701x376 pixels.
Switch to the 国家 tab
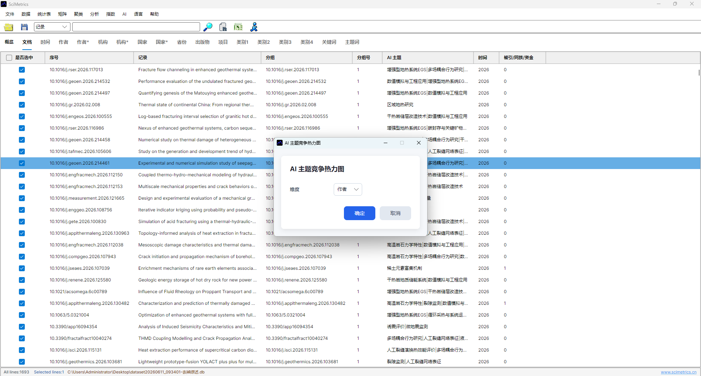(x=142, y=42)
